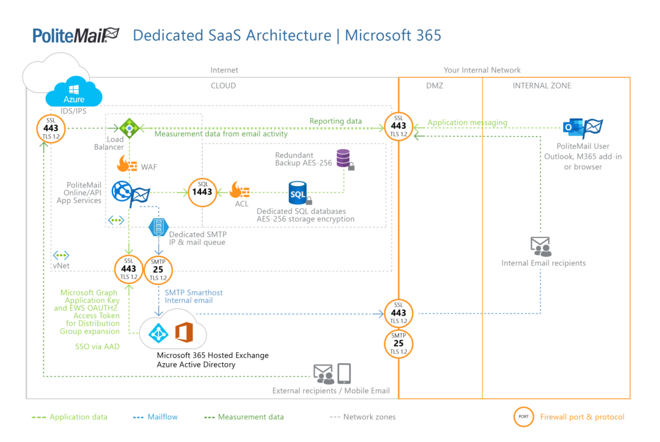Screen dimensions: 660x442
Task: Select the Internal Email recipients icon
Action: [541, 247]
